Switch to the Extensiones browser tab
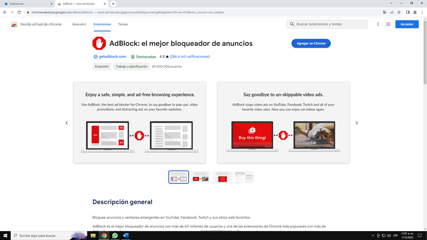The image size is (427, 240). tap(27, 4)
